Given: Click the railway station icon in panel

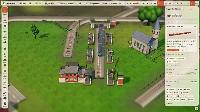Looking at the screenshot, I should pos(169,16).
